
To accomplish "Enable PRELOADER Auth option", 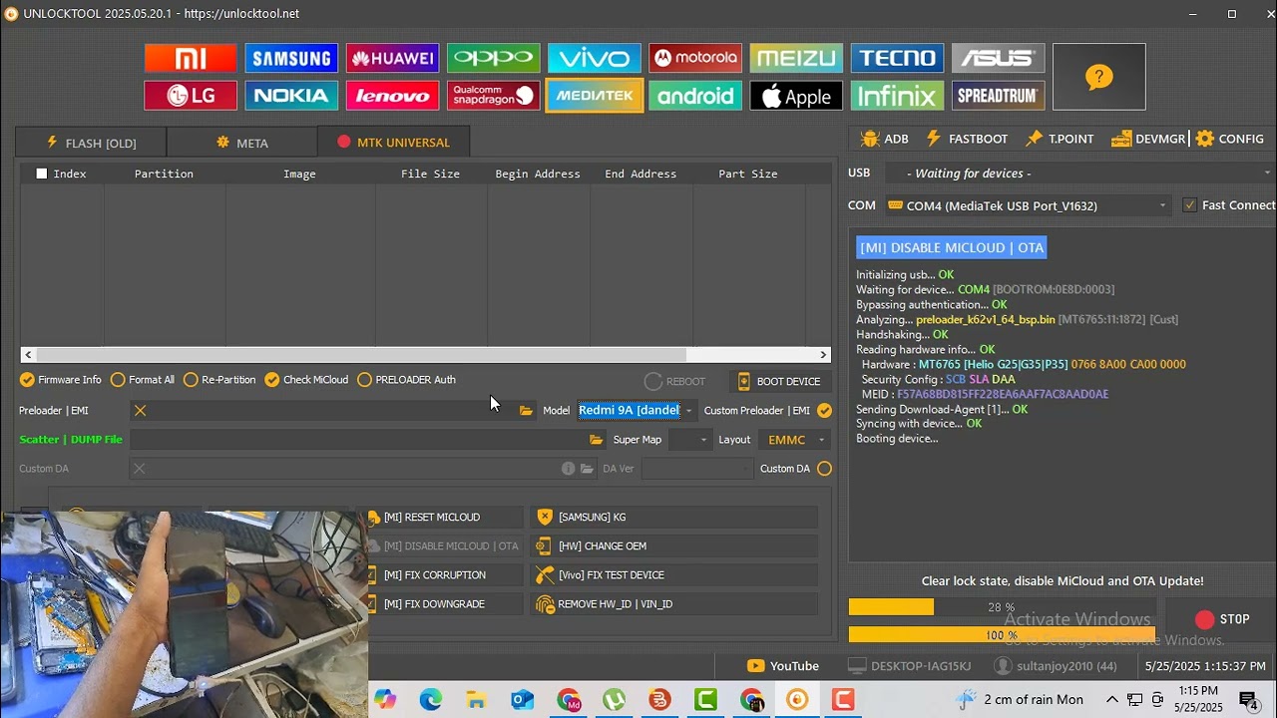I will point(406,380).
